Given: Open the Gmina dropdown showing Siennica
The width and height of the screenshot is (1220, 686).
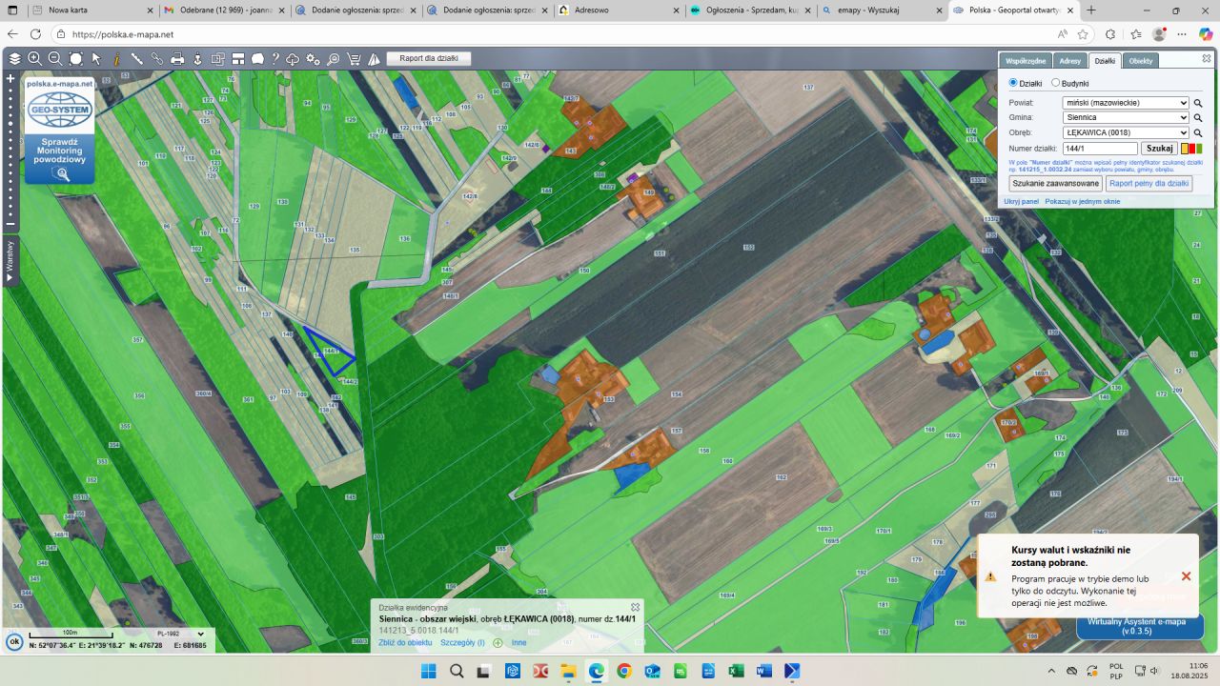Looking at the screenshot, I should (x=1126, y=118).
